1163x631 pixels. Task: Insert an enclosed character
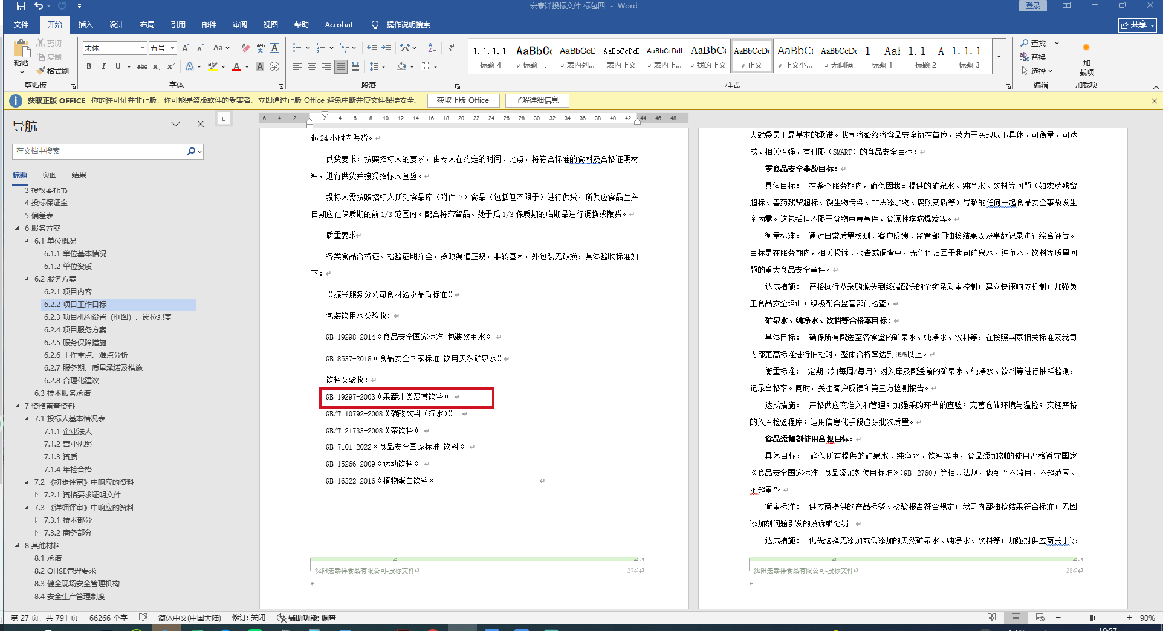(274, 66)
